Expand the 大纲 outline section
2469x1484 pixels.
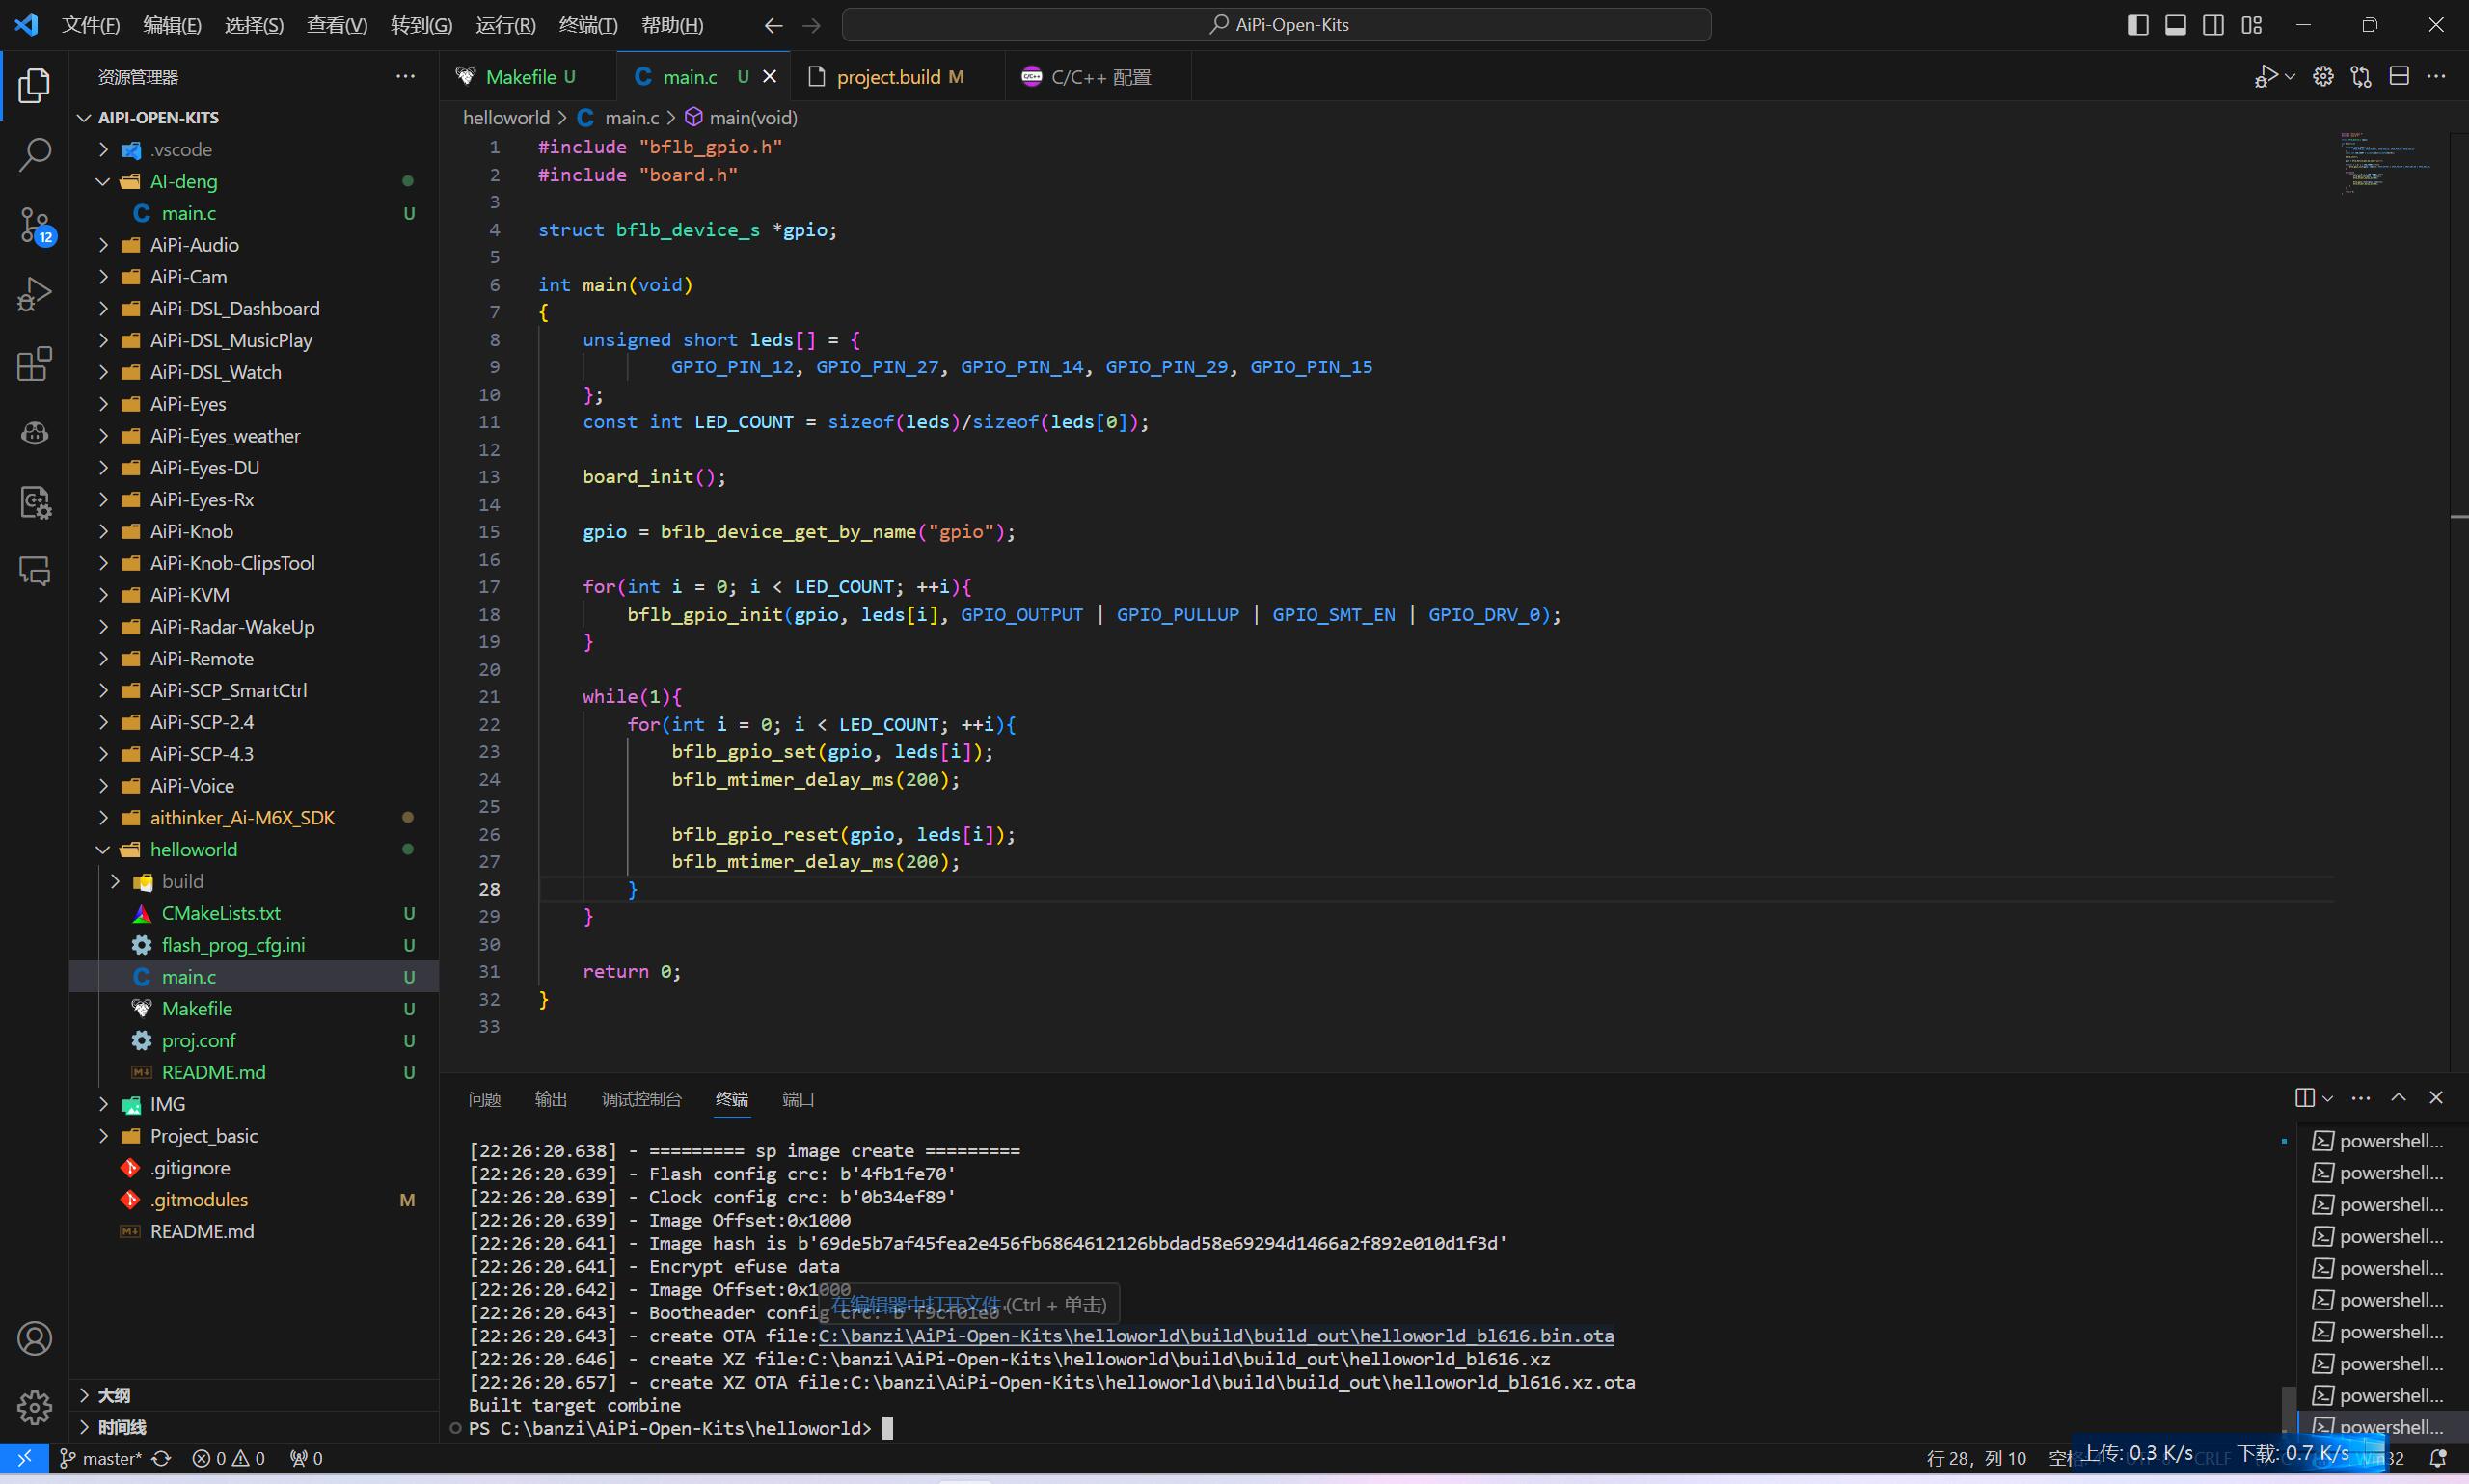(x=254, y=1395)
